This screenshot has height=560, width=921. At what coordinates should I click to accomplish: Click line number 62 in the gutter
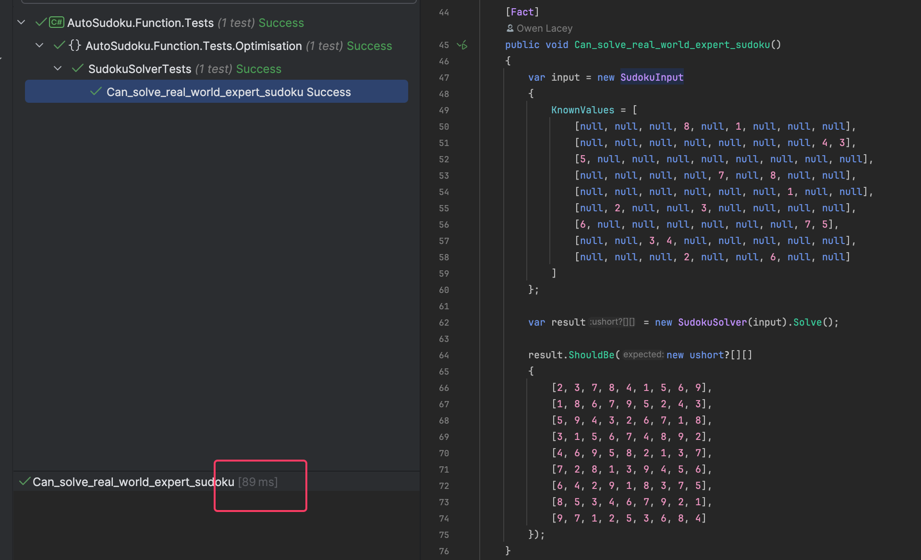444,322
